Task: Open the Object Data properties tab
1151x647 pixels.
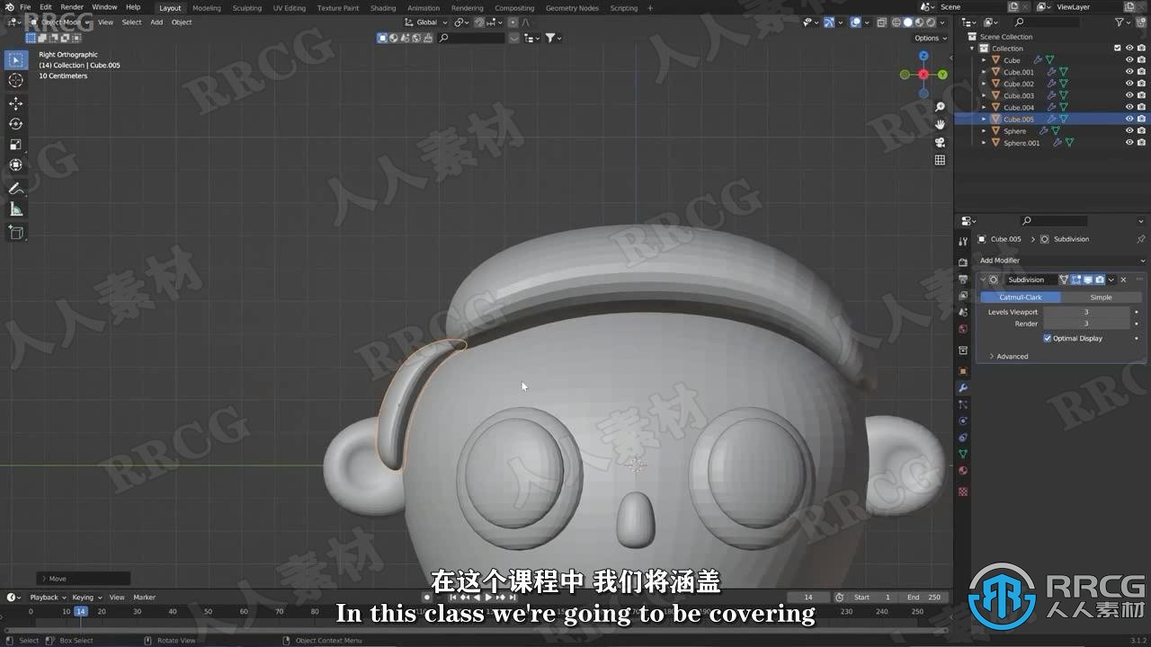Action: [x=963, y=454]
